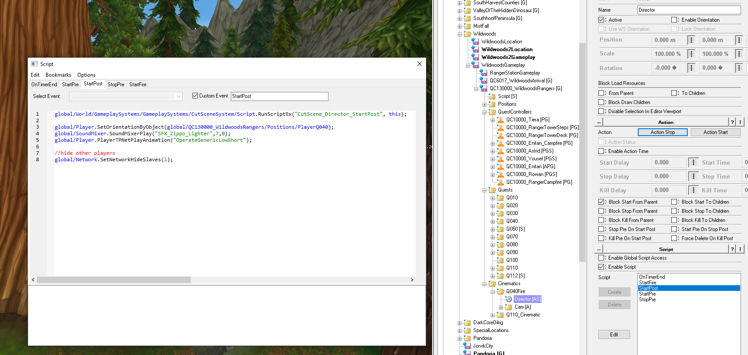Click the QC10000_Tiera character icon
The height and width of the screenshot is (355, 748).
(500, 120)
